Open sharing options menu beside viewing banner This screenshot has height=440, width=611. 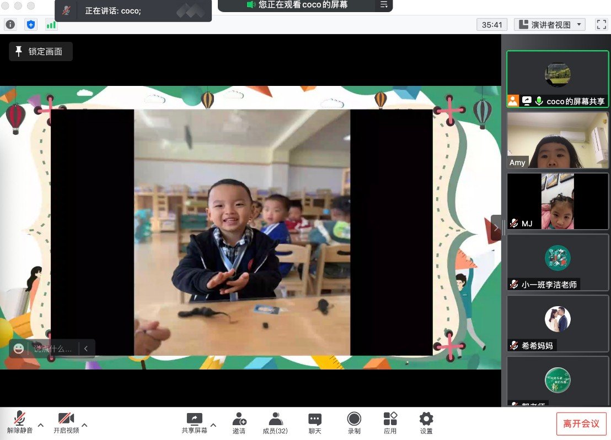pos(384,4)
